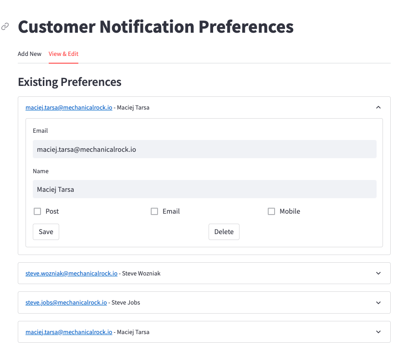403x350 pixels.
Task: Expand the Steve Wozniak preferences entry
Action: coord(378,273)
